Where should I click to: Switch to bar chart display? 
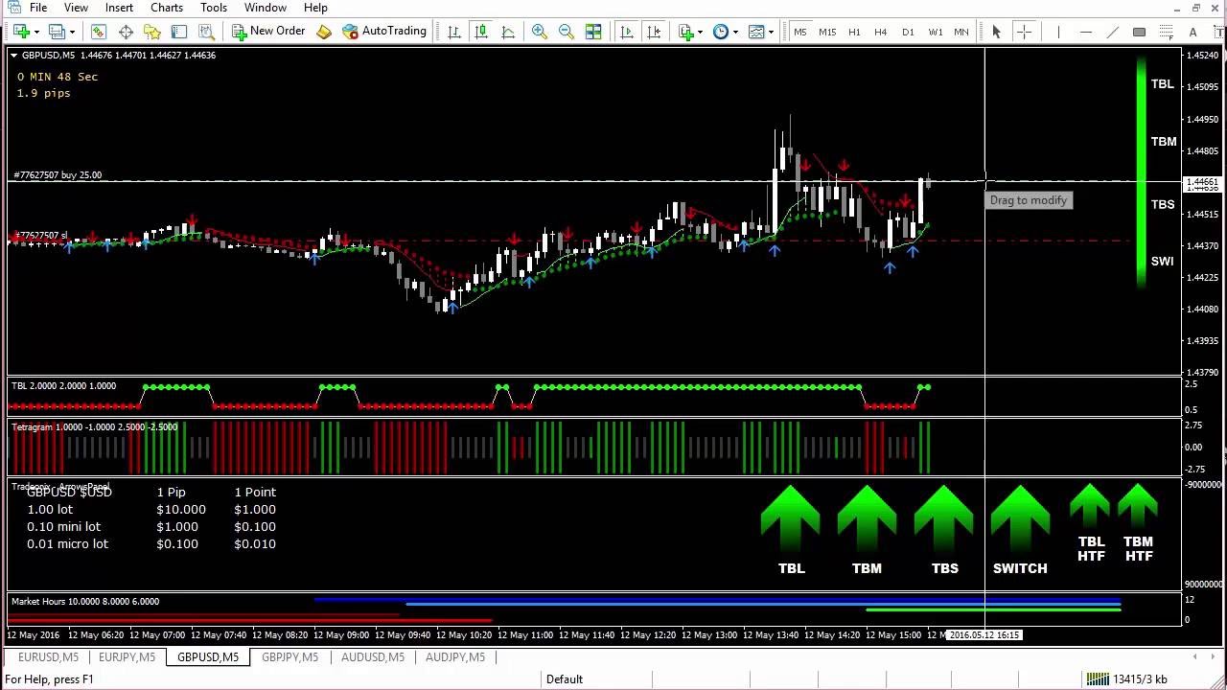pyautogui.click(x=454, y=32)
